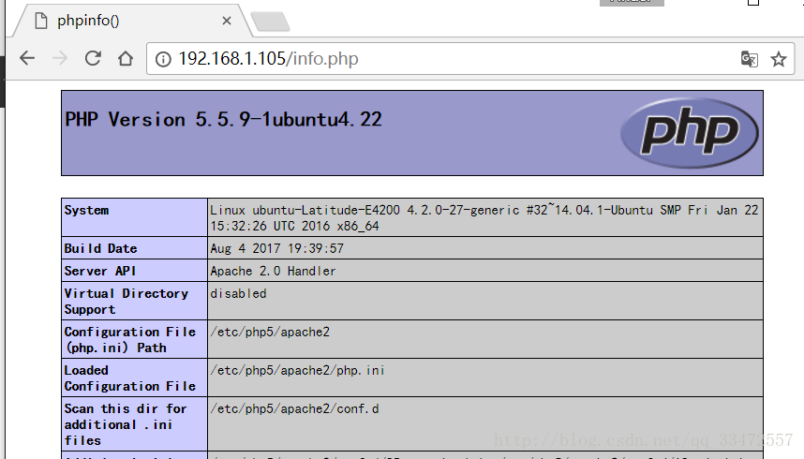Open a new tab
This screenshot has height=459, width=804.
click(x=271, y=22)
